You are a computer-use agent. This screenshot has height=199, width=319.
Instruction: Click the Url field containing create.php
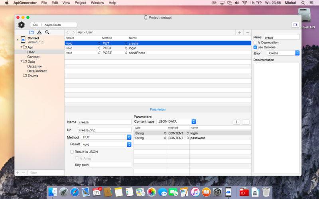[x=104, y=130]
